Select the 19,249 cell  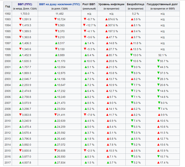(60, 97)
